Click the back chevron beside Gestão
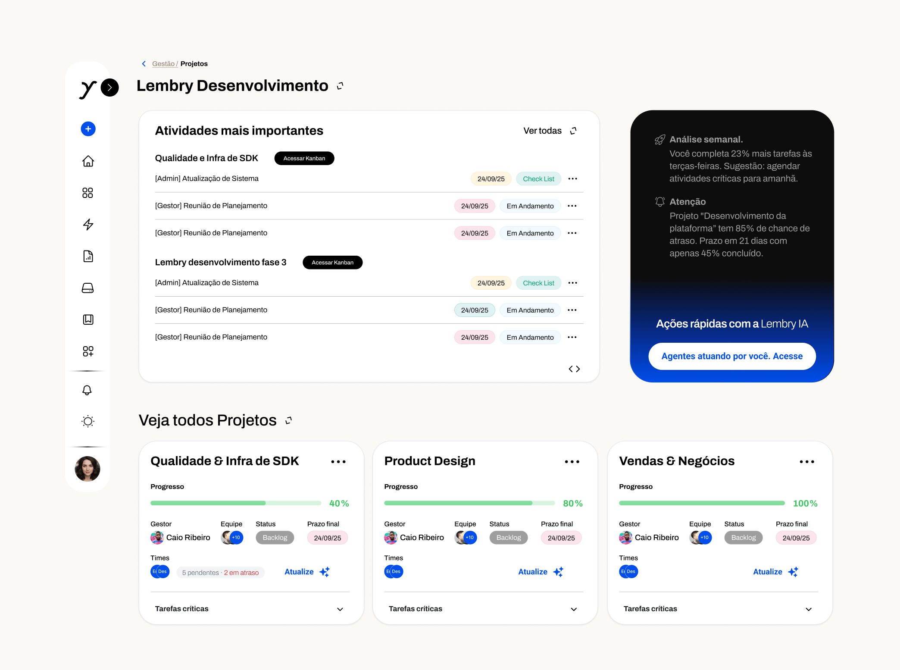 click(144, 64)
